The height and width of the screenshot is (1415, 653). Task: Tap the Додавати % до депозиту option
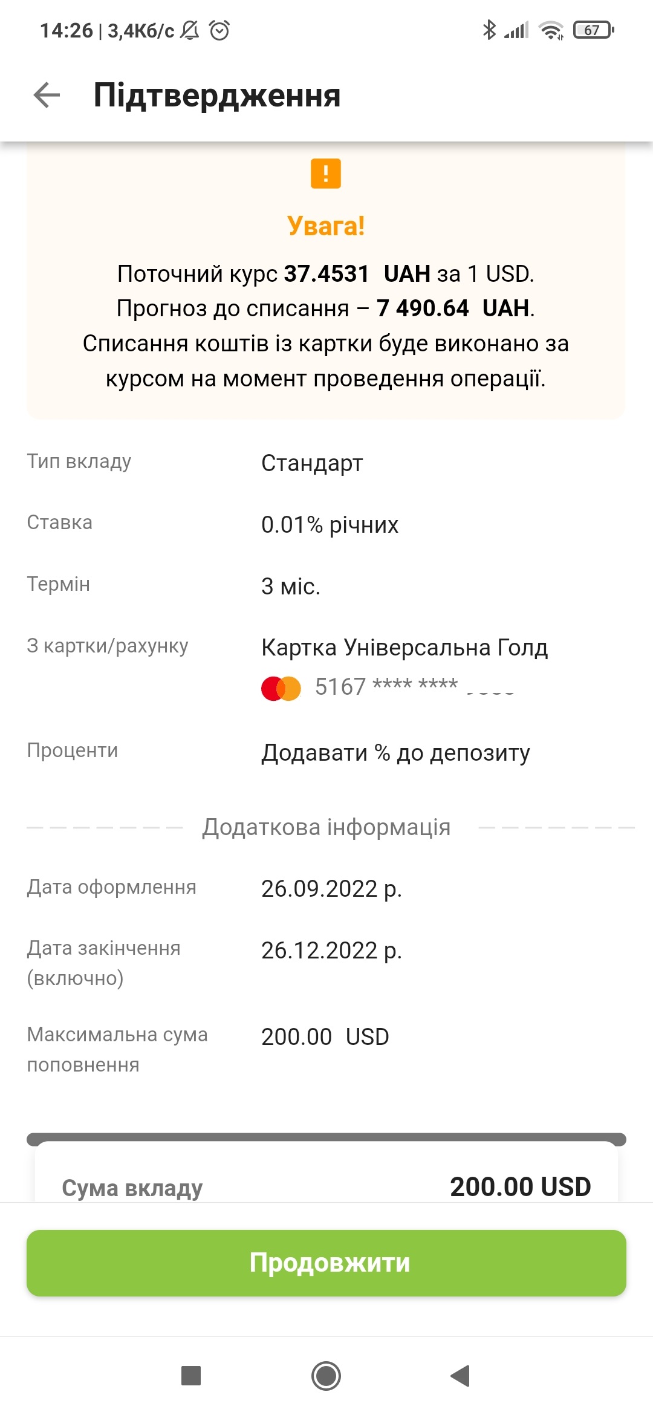click(x=395, y=753)
